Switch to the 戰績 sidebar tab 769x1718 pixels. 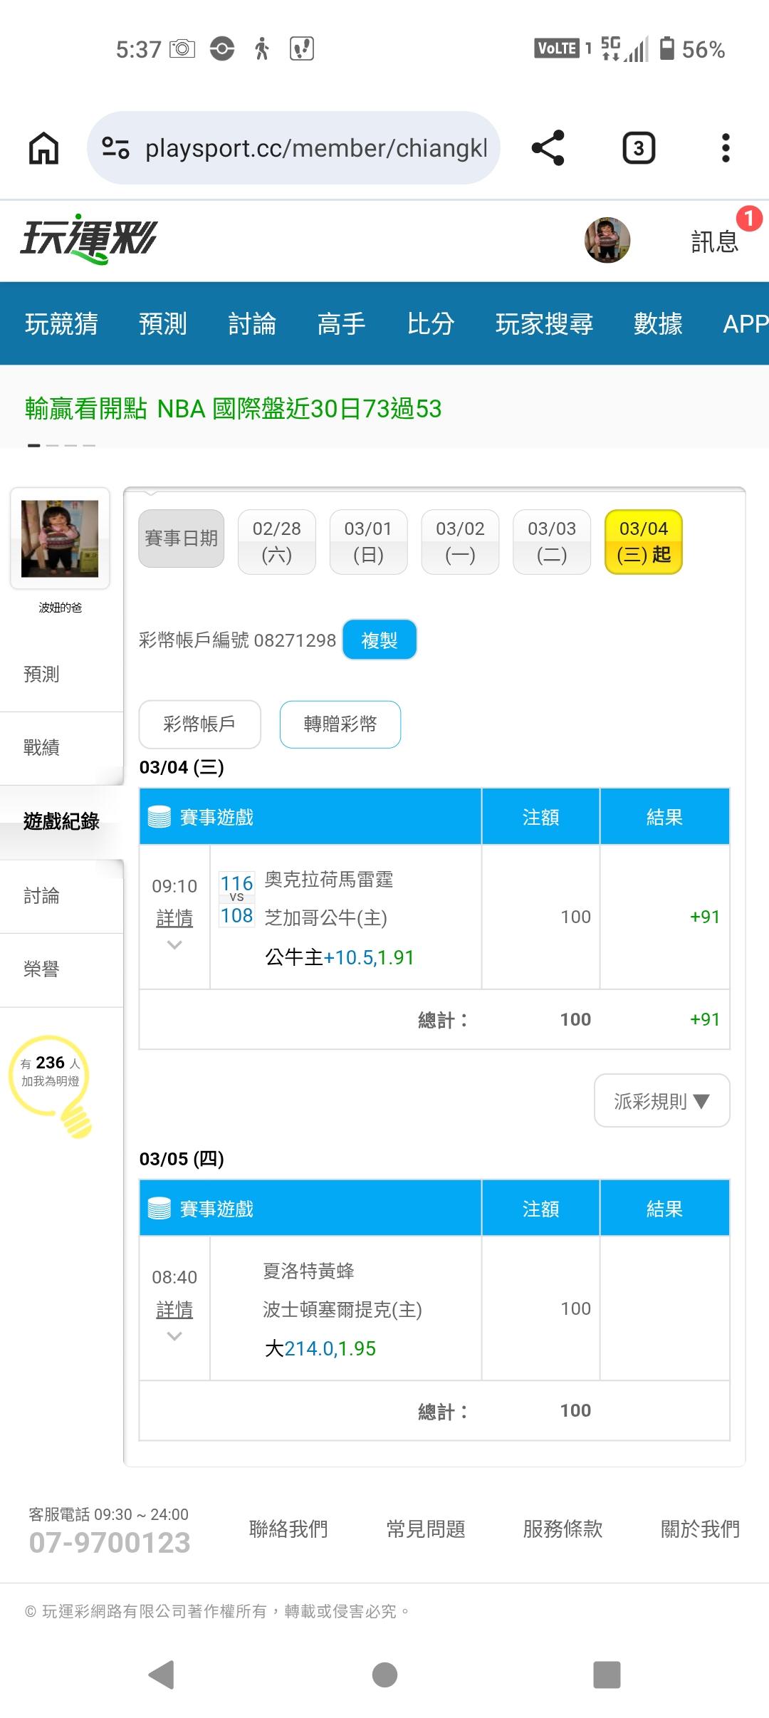click(x=41, y=748)
